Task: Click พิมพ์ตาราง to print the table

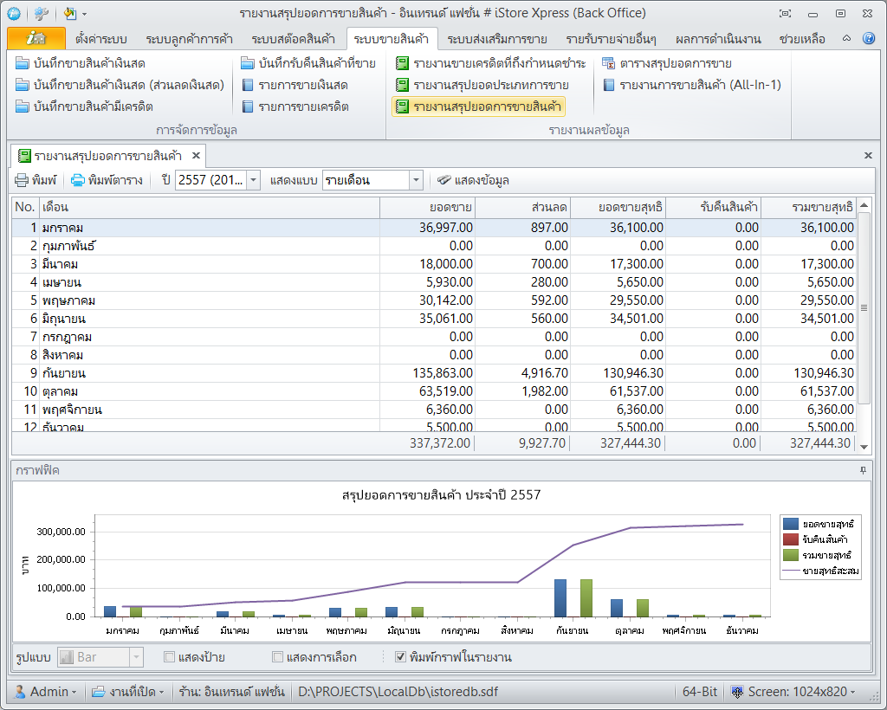Action: 107,180
